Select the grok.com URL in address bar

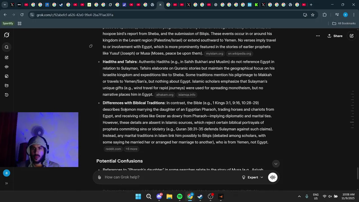point(75,15)
